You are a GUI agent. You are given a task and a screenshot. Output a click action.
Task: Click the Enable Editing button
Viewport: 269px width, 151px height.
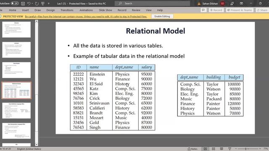coord(162,16)
